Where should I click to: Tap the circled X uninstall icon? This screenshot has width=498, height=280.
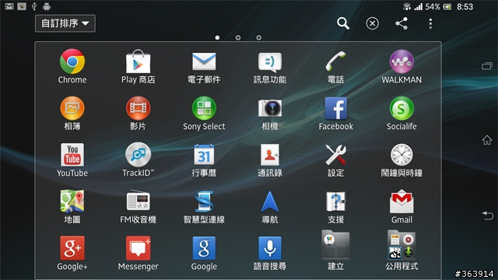pos(372,23)
